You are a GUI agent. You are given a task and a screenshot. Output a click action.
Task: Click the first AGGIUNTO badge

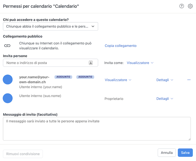tap(63, 77)
